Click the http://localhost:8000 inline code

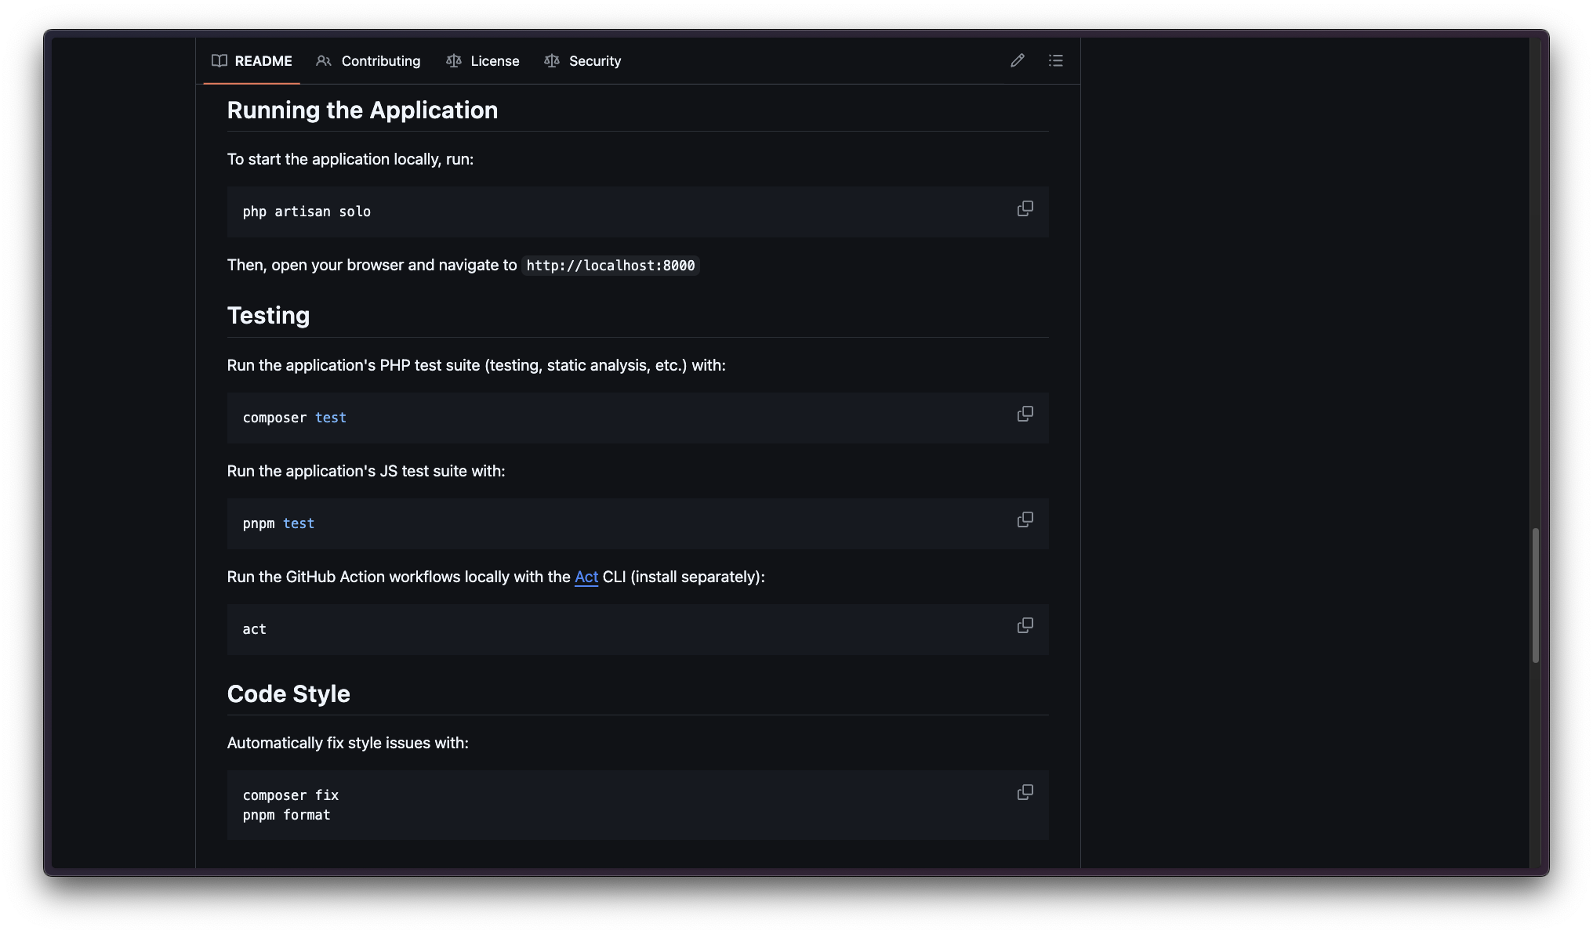611,266
